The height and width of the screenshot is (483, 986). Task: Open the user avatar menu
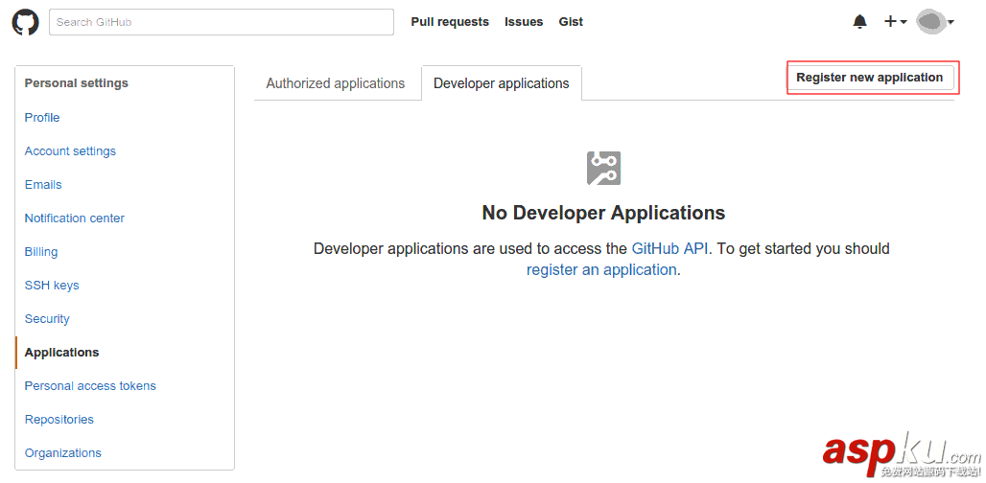[936, 22]
